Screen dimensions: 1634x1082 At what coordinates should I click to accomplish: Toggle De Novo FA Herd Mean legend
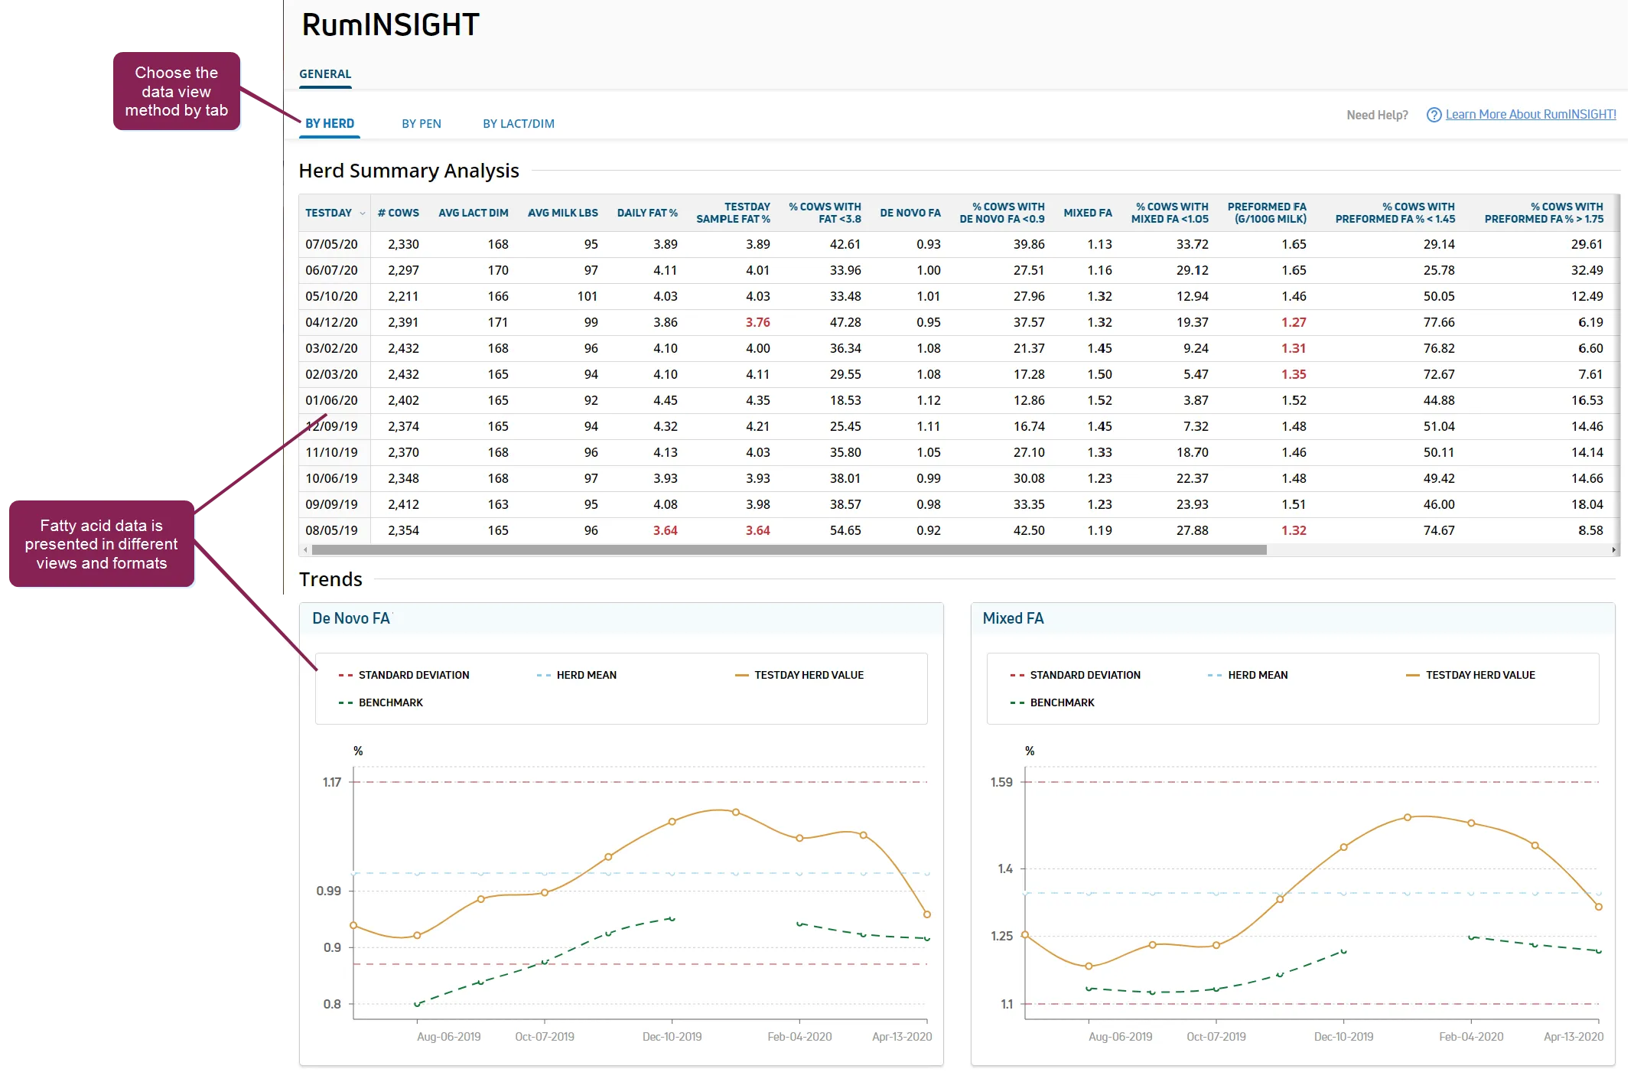[x=577, y=676]
